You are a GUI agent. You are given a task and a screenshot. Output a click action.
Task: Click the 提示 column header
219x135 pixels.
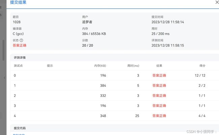point(50,66)
